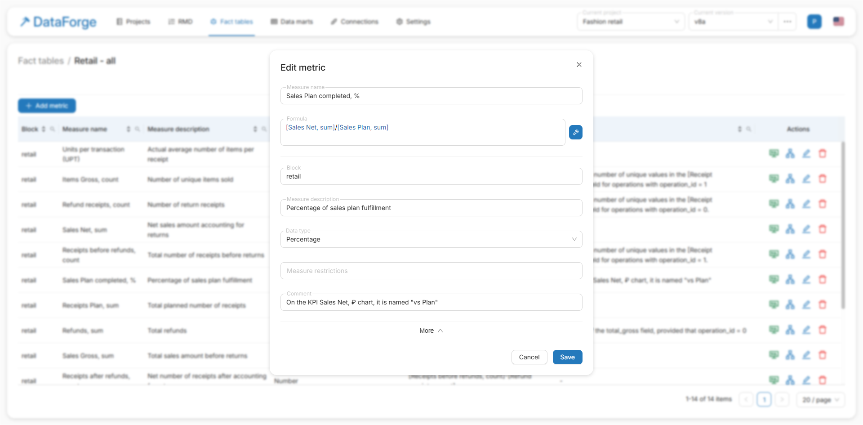Cancel editing the metric
Screen dimensions: 863x425
pyautogui.click(x=529, y=357)
